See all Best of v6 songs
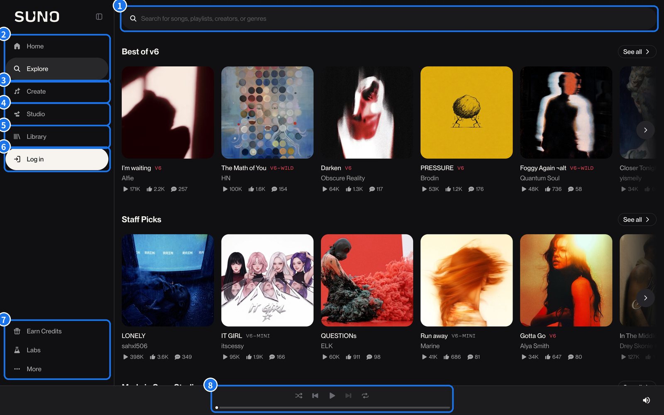Screen dimensions: 664x415 click(637, 52)
